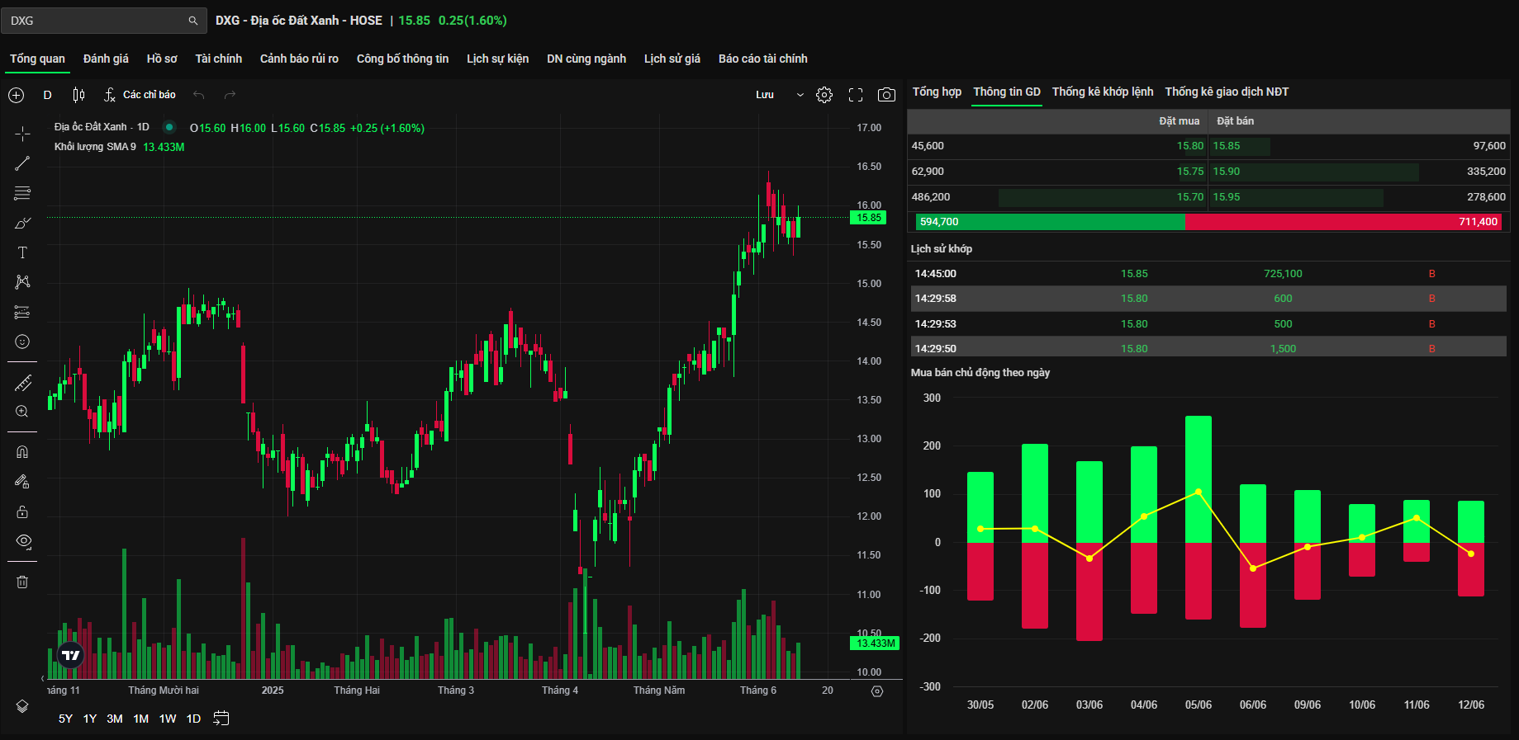Redo chart action
The height and width of the screenshot is (740, 1519).
[x=230, y=95]
